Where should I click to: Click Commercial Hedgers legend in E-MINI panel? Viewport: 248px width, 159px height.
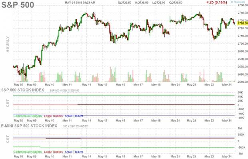pyautogui.click(x=28, y=152)
